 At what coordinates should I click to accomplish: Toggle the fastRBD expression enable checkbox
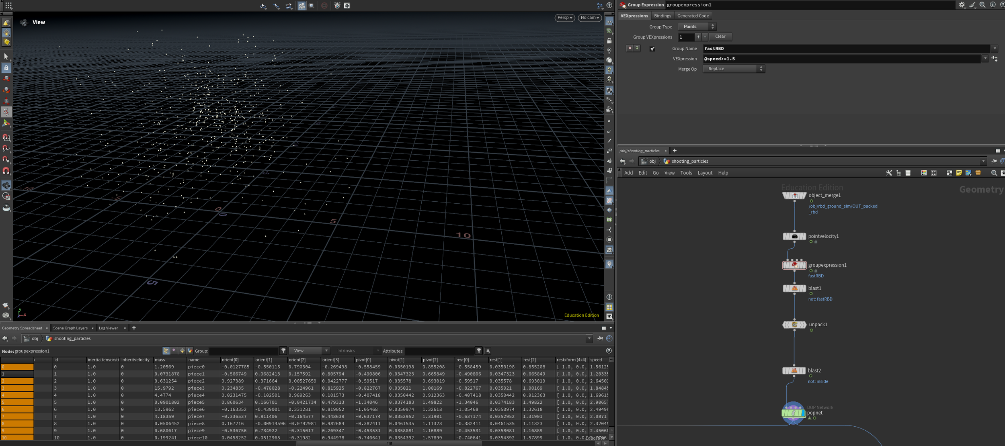click(x=652, y=49)
